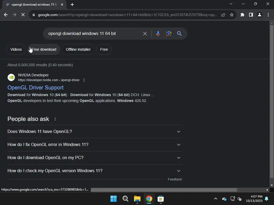Open the Chrome profile avatar
This screenshot has width=274, height=205.
(x=260, y=15)
